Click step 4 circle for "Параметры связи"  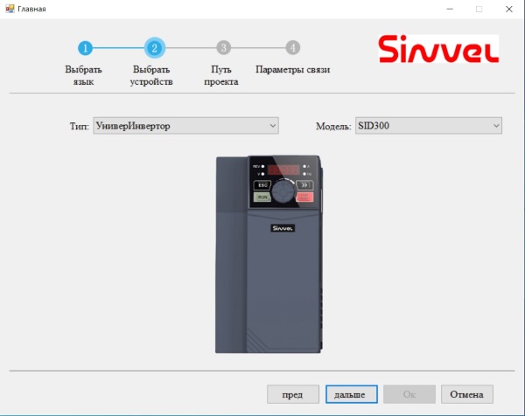tap(292, 48)
